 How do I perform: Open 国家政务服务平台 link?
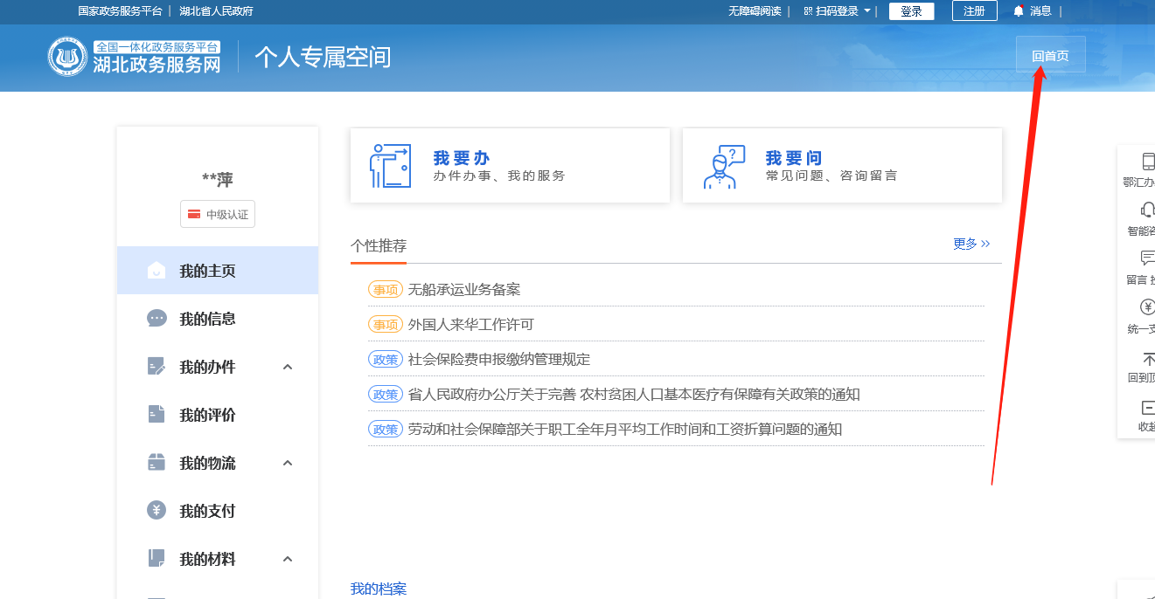121,11
